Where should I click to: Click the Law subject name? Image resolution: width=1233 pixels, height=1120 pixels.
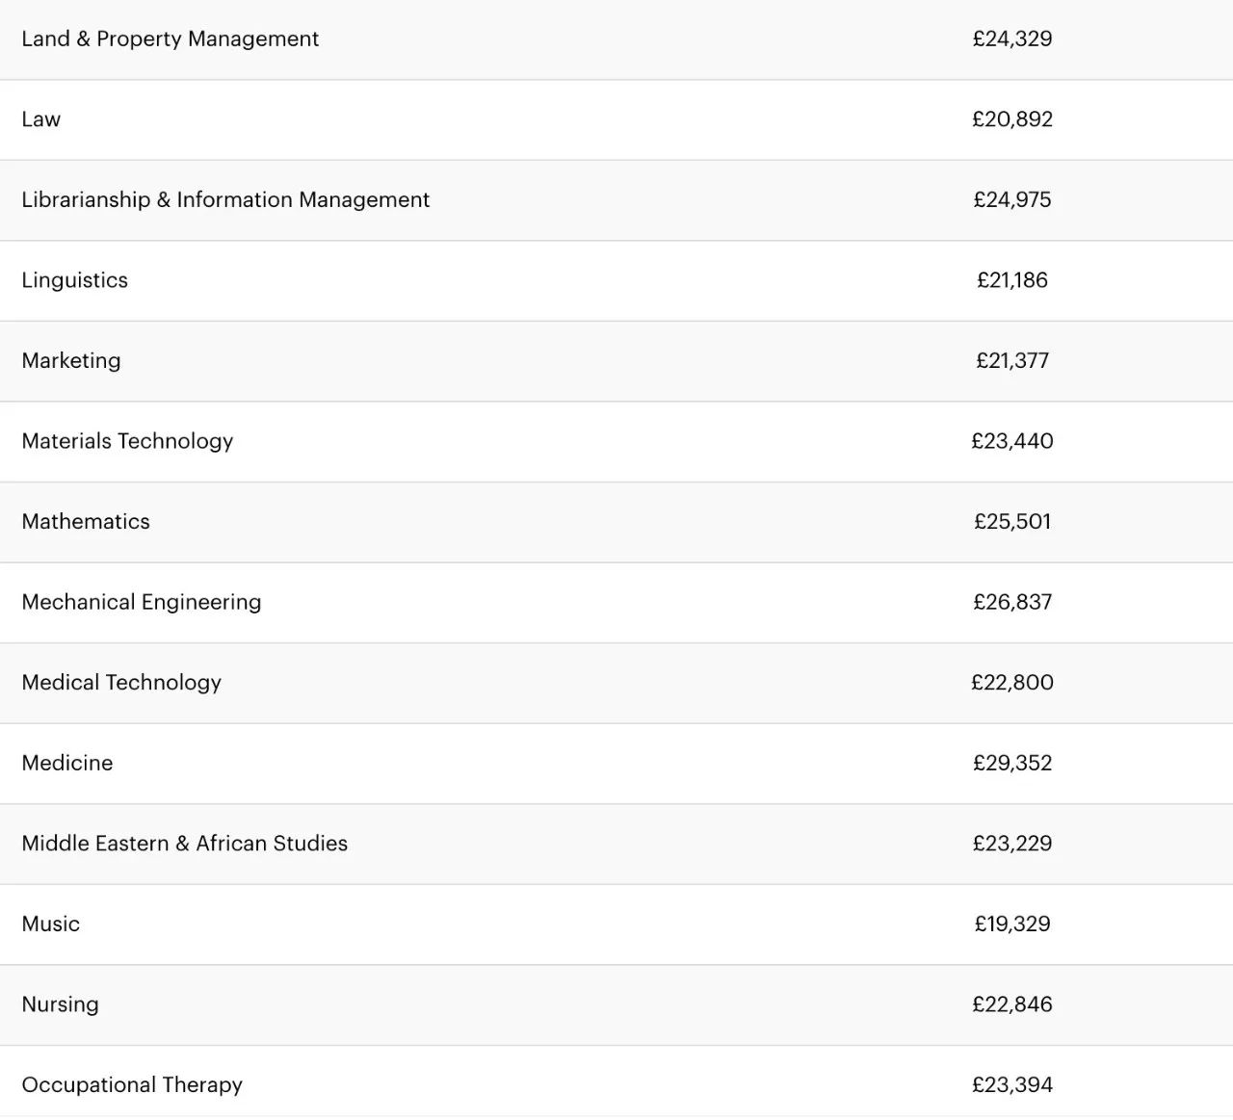tap(41, 119)
